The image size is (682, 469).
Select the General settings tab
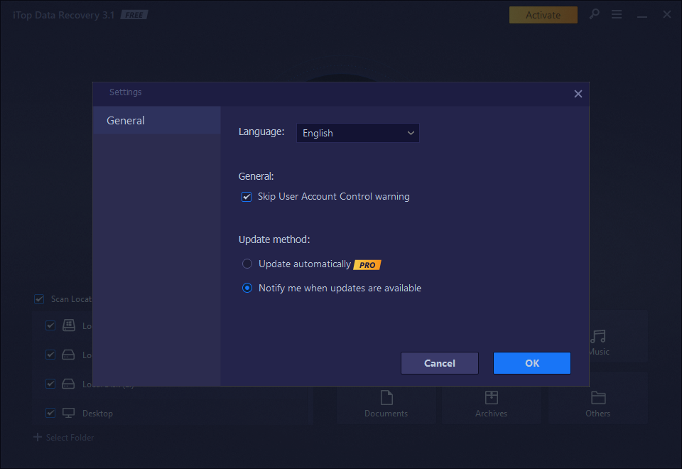(x=156, y=121)
